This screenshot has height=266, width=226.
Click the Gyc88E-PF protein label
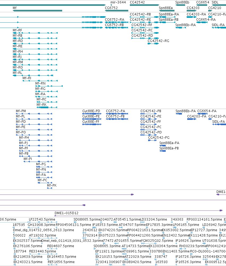pyautogui.click(x=91, y=121)
